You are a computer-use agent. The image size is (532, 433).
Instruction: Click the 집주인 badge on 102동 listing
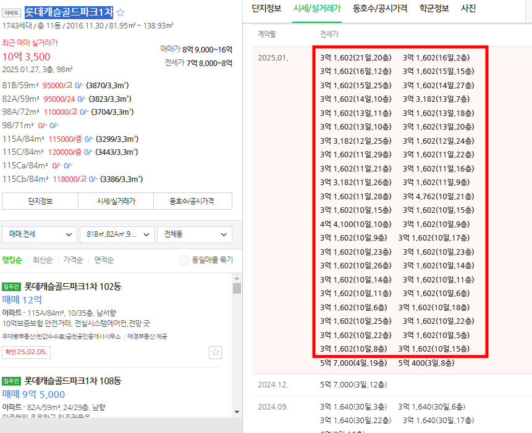click(x=12, y=287)
